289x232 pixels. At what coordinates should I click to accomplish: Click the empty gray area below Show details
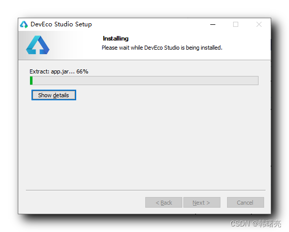(144, 143)
